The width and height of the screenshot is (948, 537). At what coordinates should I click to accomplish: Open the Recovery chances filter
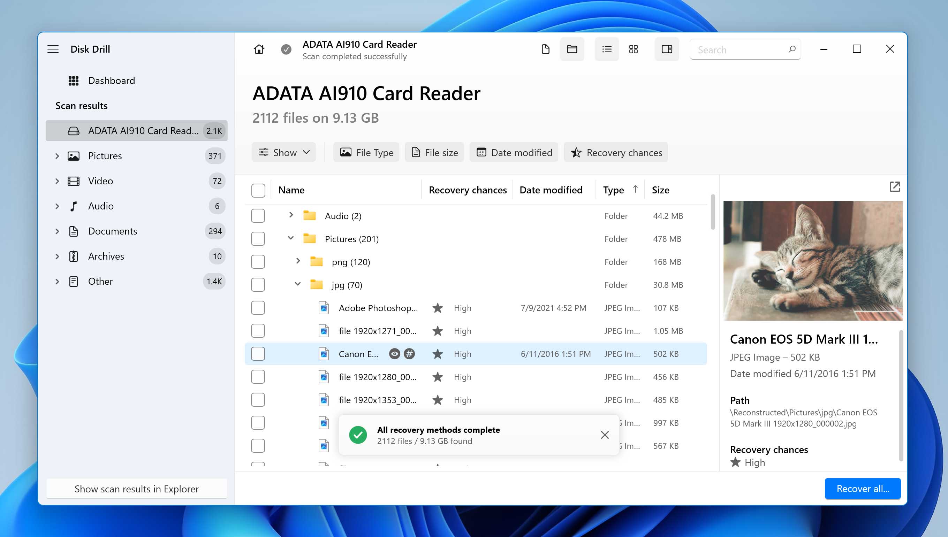616,152
